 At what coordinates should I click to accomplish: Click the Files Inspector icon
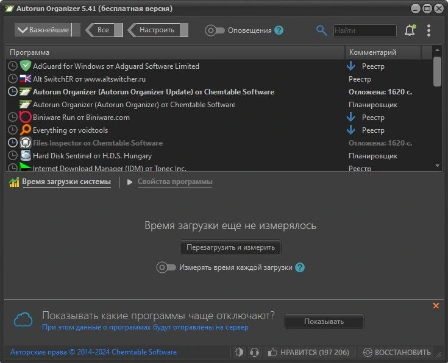pos(26,143)
